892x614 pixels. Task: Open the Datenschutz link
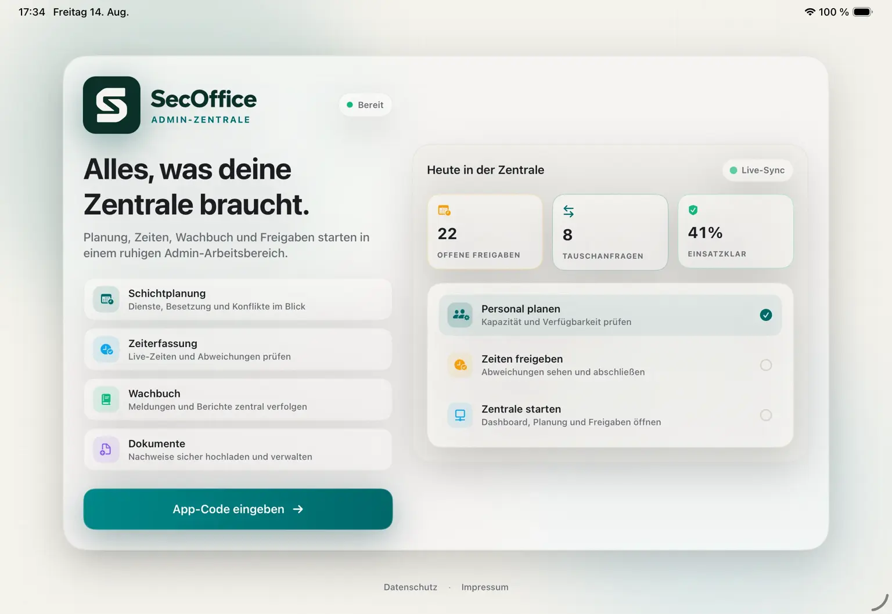pyautogui.click(x=411, y=587)
